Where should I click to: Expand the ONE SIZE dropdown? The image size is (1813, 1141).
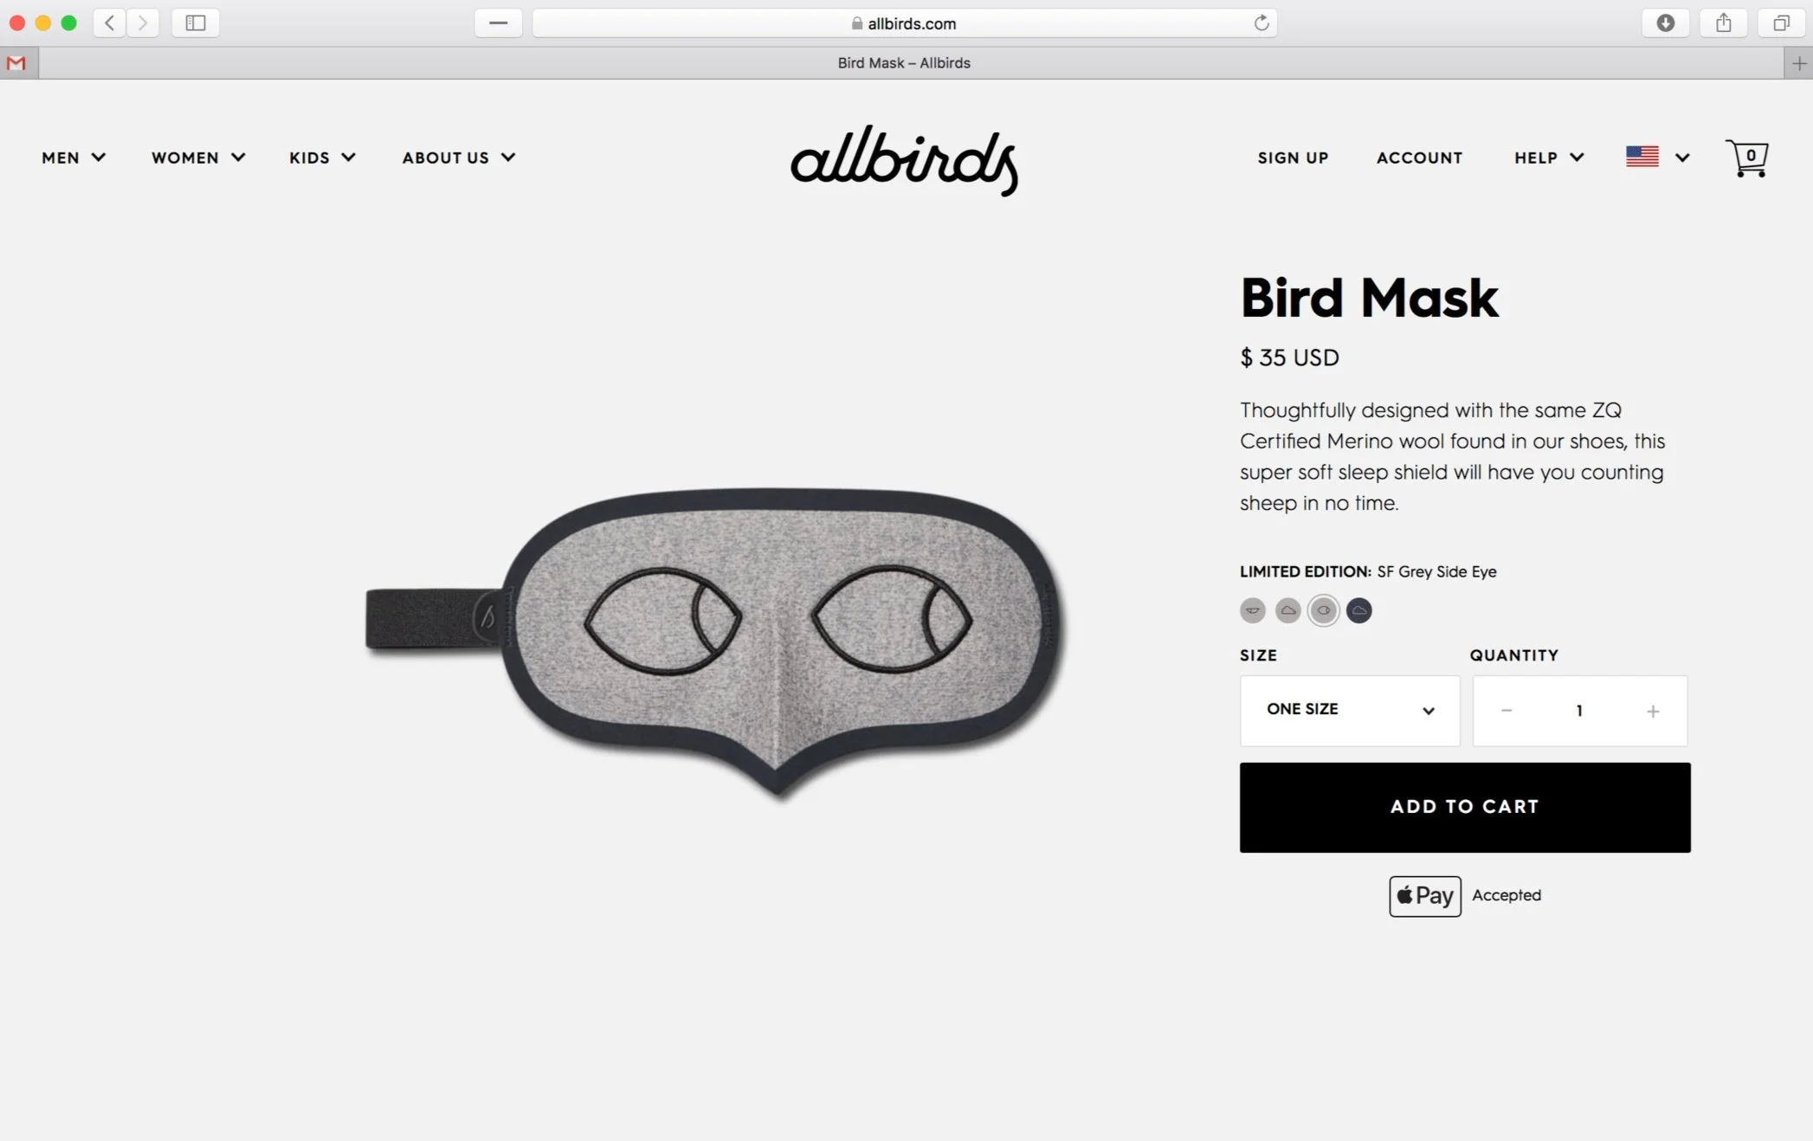click(x=1350, y=710)
